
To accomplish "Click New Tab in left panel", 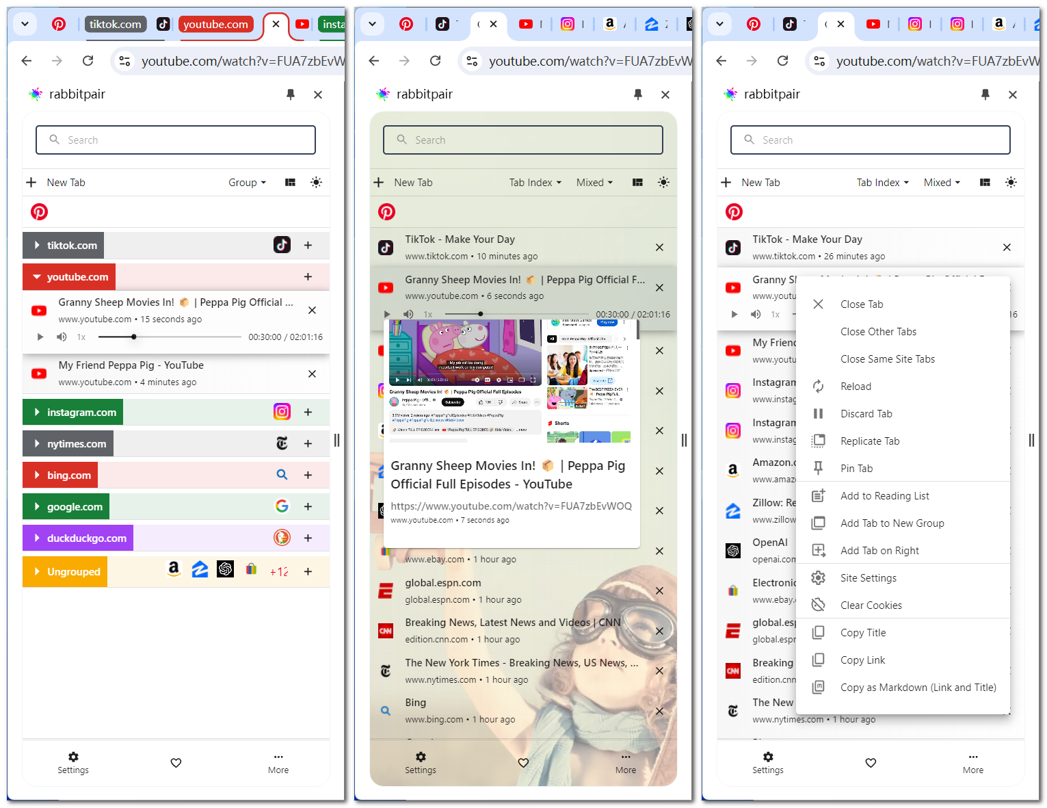I will pyautogui.click(x=56, y=183).
